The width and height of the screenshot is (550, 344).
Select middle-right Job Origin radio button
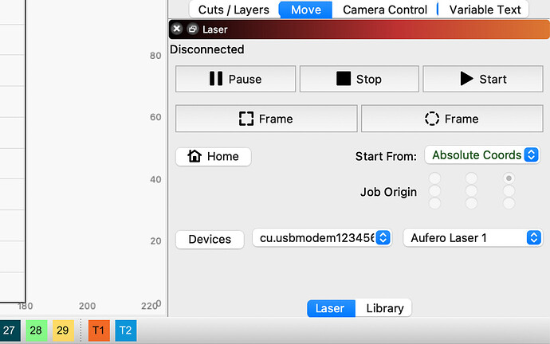[x=509, y=191]
